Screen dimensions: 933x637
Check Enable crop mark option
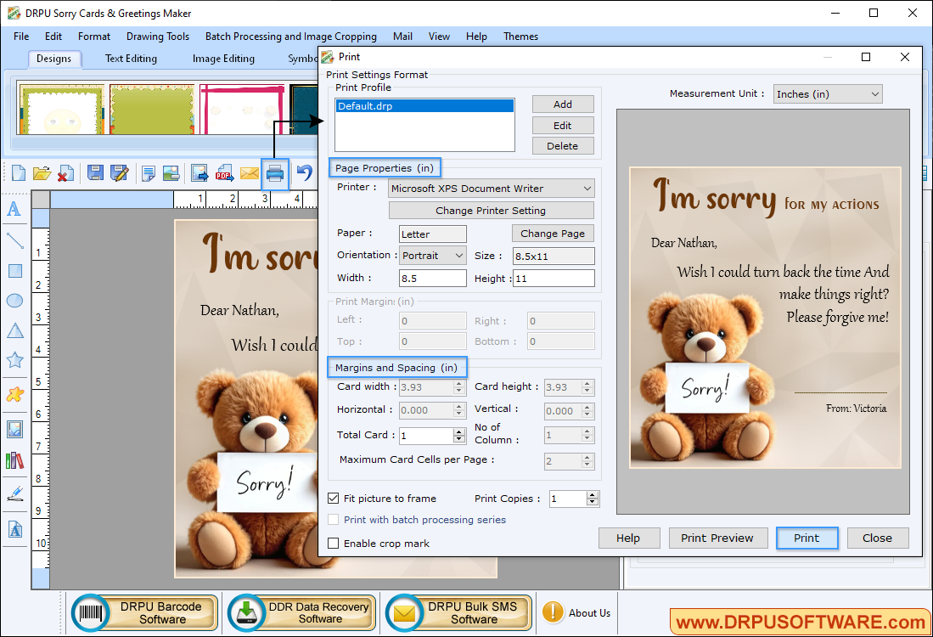333,543
